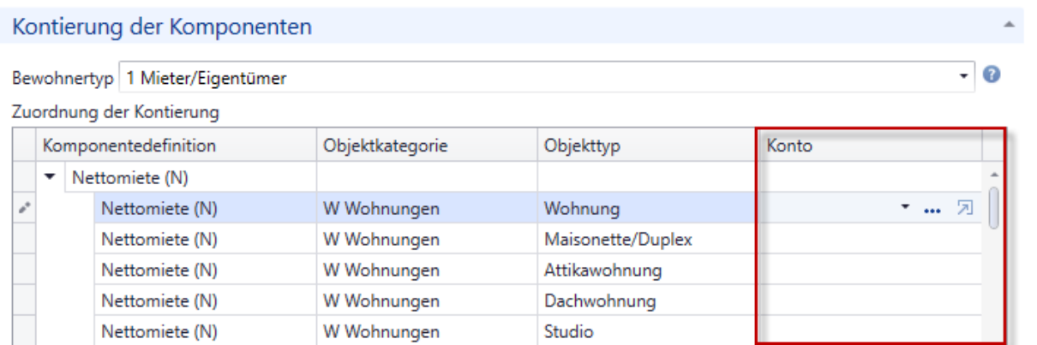Click Konto cell of Dachwohnung row
This screenshot has width=1037, height=345.
pos(870,301)
